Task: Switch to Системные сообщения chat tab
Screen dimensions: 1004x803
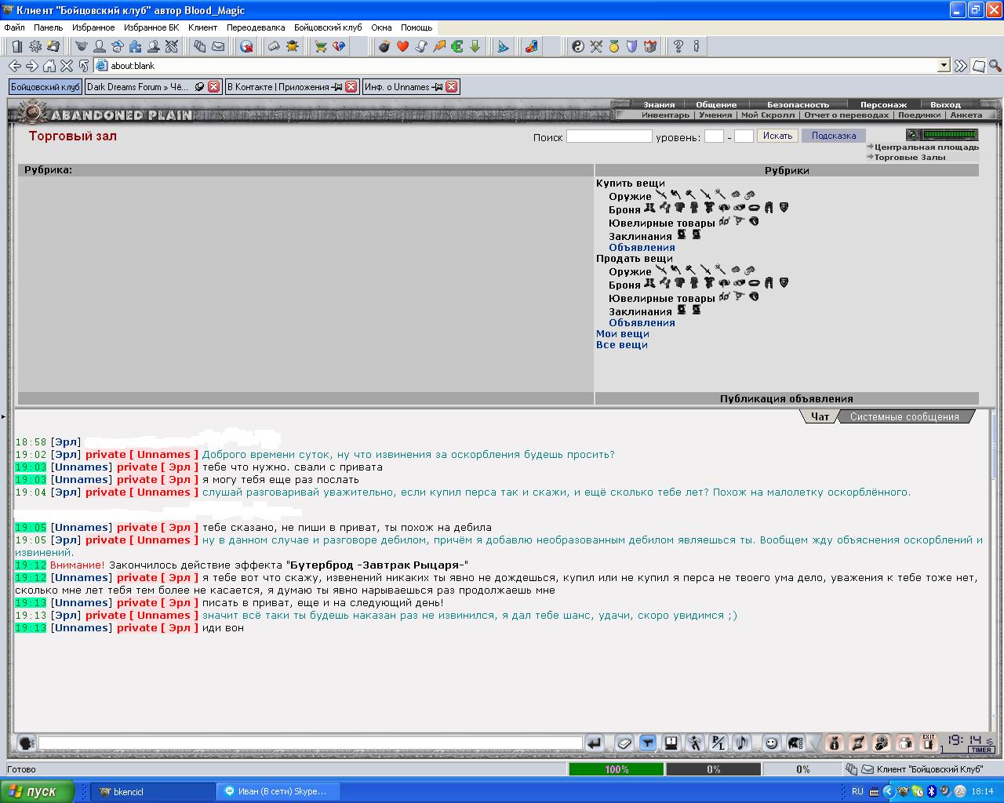Action: click(x=904, y=416)
